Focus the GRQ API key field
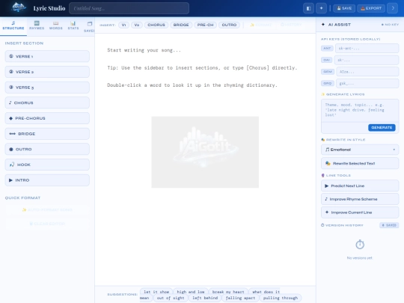Screen dimensions: 404x303 click(x=367, y=84)
